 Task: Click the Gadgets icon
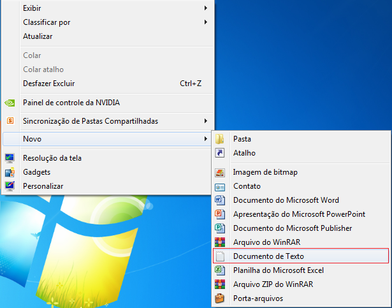pos(10,172)
